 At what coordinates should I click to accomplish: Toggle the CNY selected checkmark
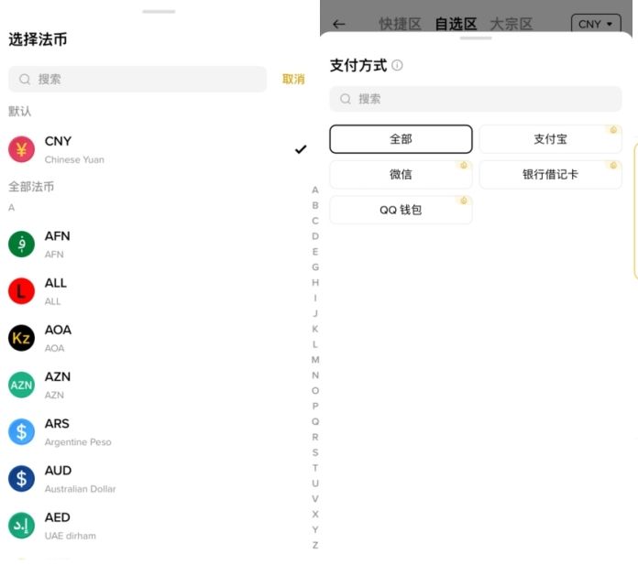301,149
